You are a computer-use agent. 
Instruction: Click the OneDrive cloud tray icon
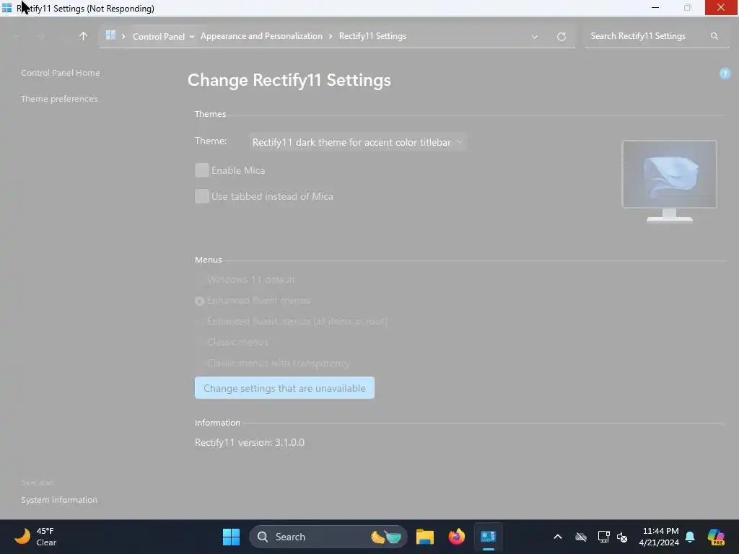point(581,537)
